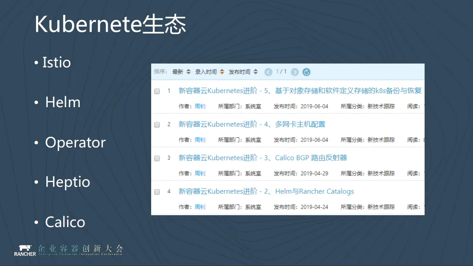Click the Istio bullet text
The image size is (473, 266).
[56, 63]
